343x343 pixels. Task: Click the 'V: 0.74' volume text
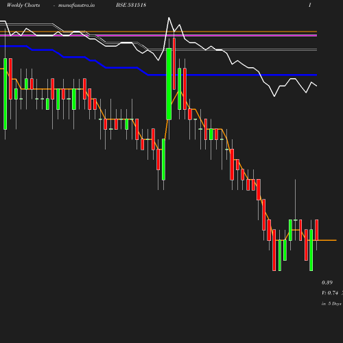tap(330, 293)
